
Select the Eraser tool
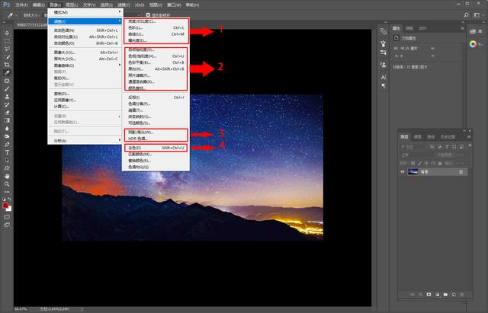7,113
